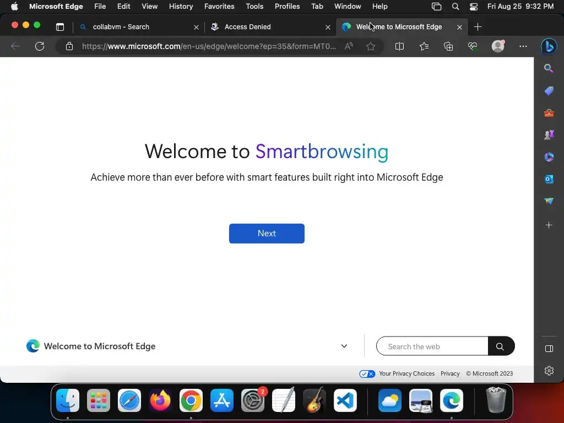The height and width of the screenshot is (423, 564).
Task: Click the Read aloud icon in address bar
Action: (x=349, y=46)
